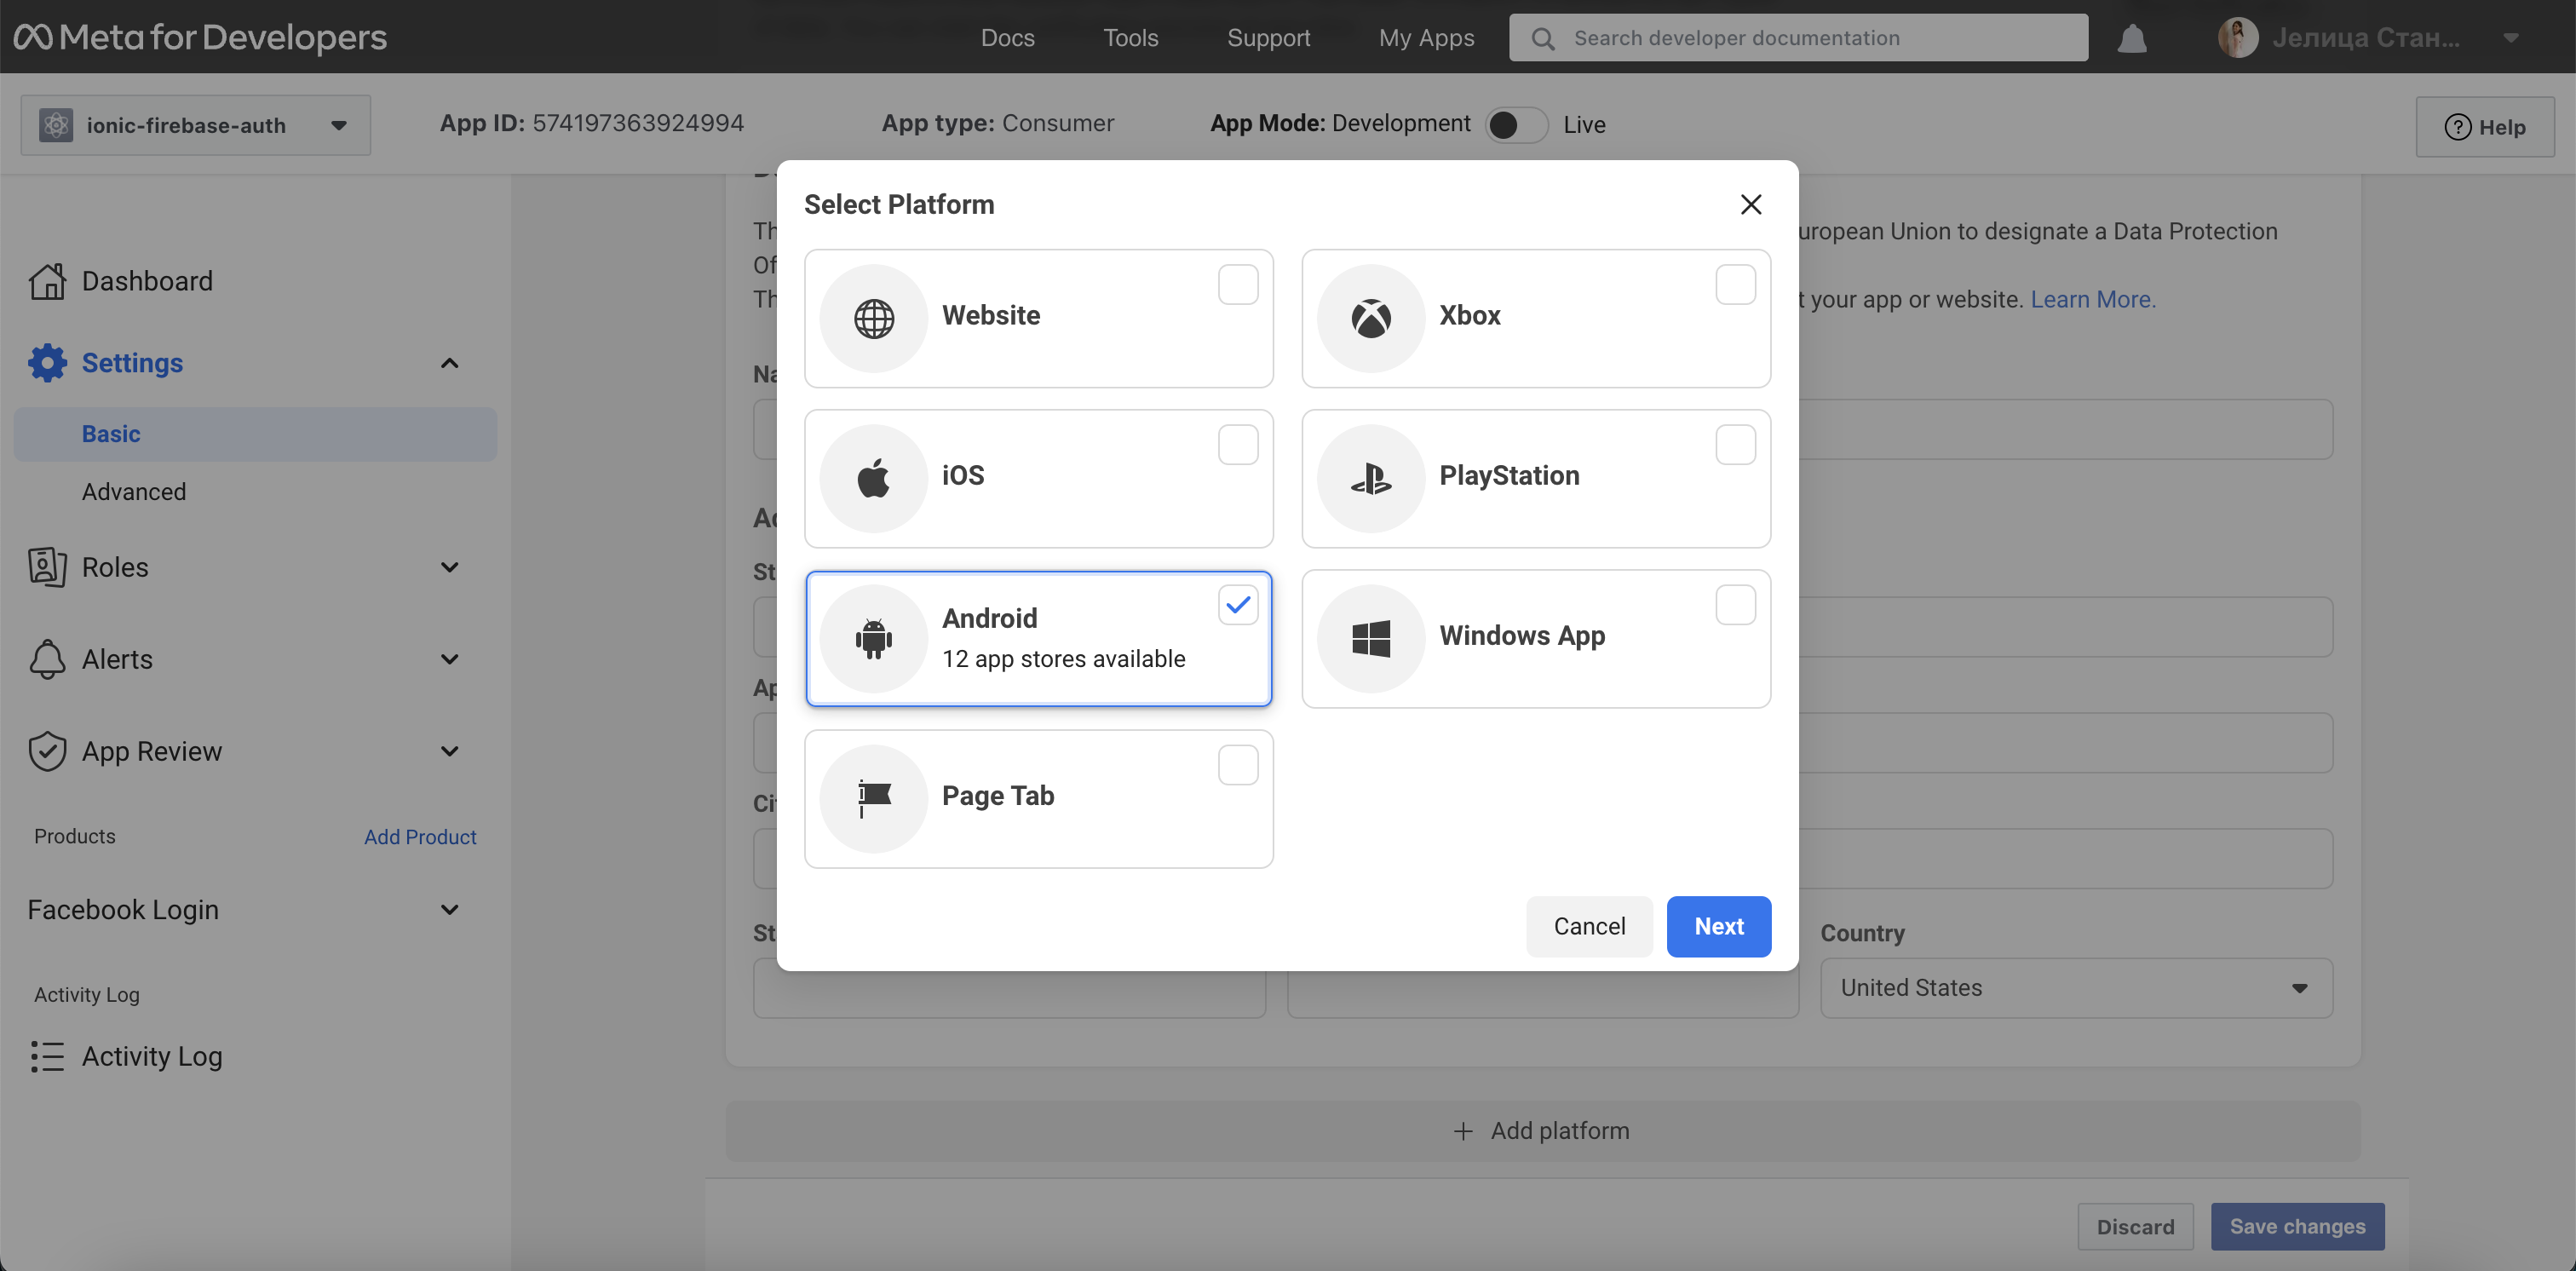Check the Page Tab platform checkbox
This screenshot has height=1271, width=2576.
(x=1237, y=765)
